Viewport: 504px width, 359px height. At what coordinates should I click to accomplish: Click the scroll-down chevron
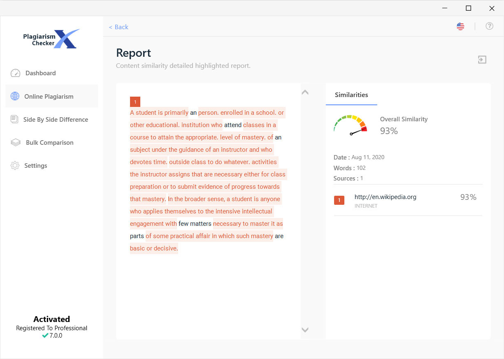(305, 330)
